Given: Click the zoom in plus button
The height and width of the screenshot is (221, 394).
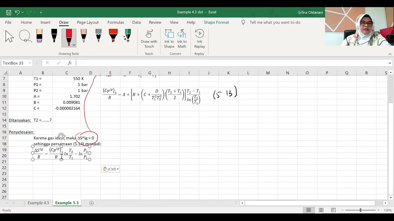Looking at the screenshot, I should click(x=378, y=210).
